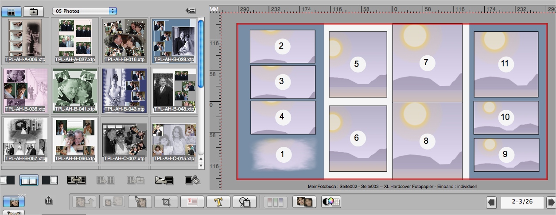
Task: Select template TPL-AH-B-036.xtp
Action: (25, 90)
